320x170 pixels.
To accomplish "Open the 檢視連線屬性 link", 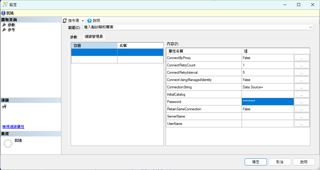I will [x=13, y=127].
